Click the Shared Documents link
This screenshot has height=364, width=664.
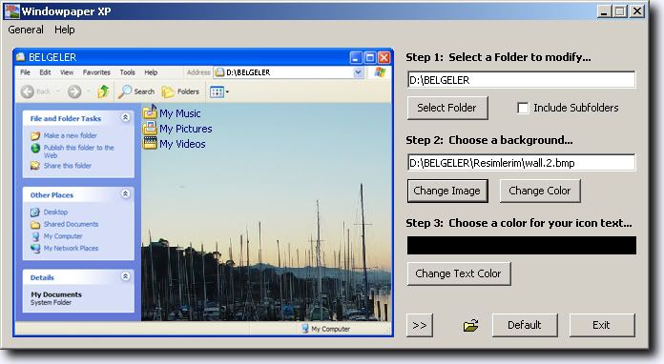(x=71, y=224)
